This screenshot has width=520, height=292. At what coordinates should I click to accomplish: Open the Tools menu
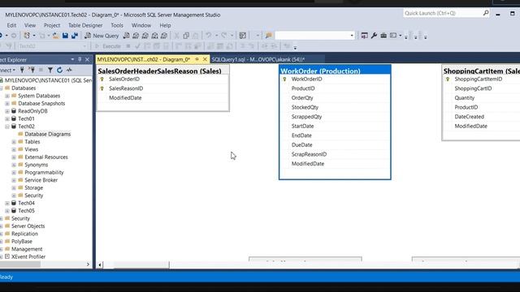[x=117, y=25]
